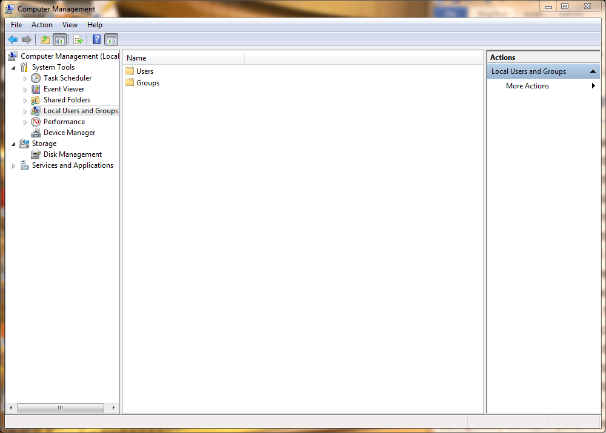Click the tree pane horizontal scrollbar thumb

[x=61, y=408]
